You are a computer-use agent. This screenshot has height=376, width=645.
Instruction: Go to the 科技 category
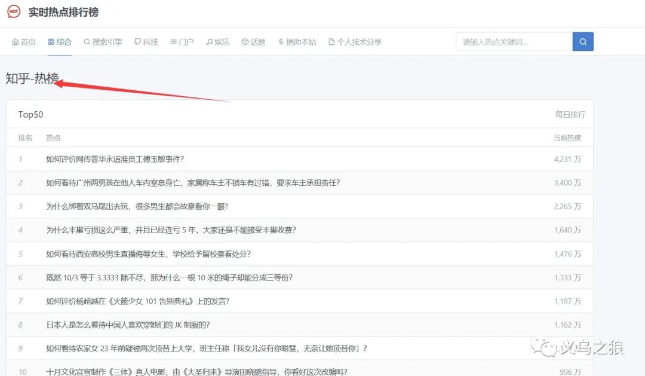point(146,42)
